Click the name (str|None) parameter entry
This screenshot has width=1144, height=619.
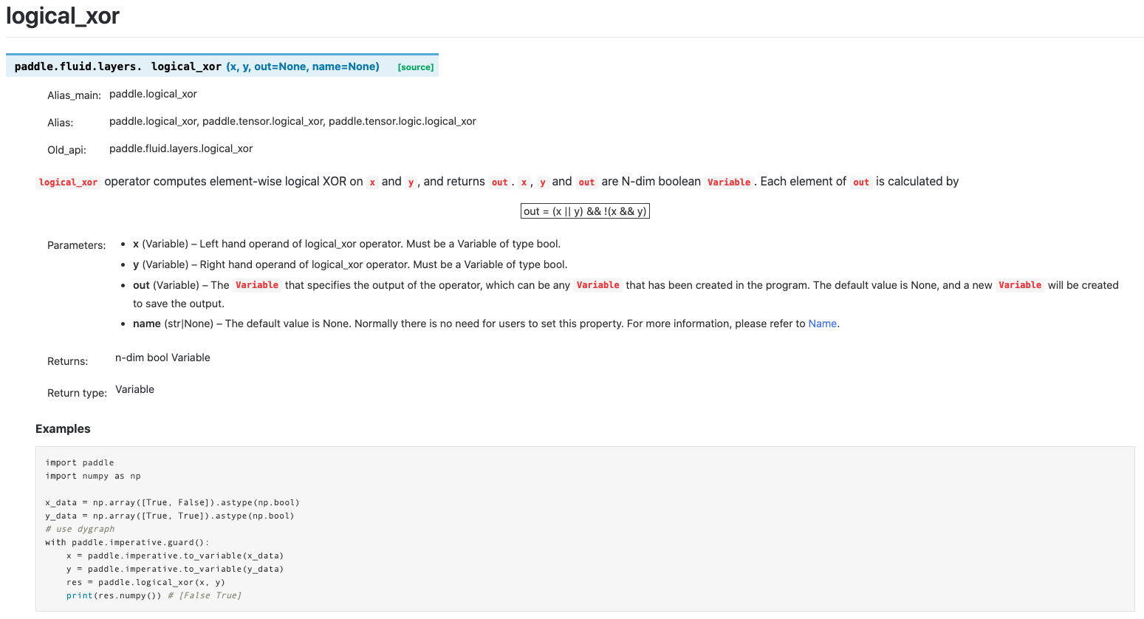click(486, 324)
